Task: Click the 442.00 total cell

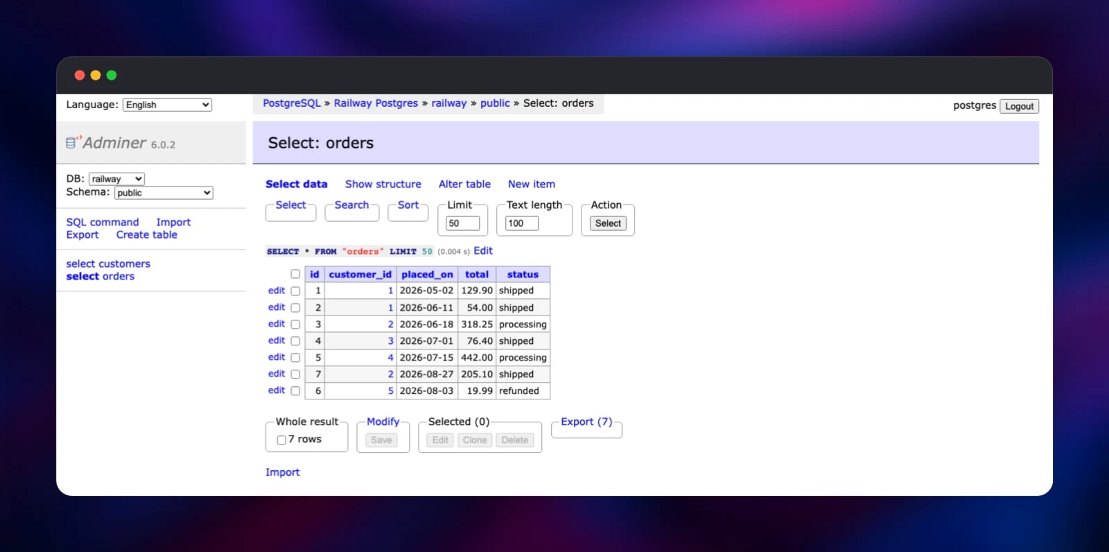Action: (x=477, y=358)
